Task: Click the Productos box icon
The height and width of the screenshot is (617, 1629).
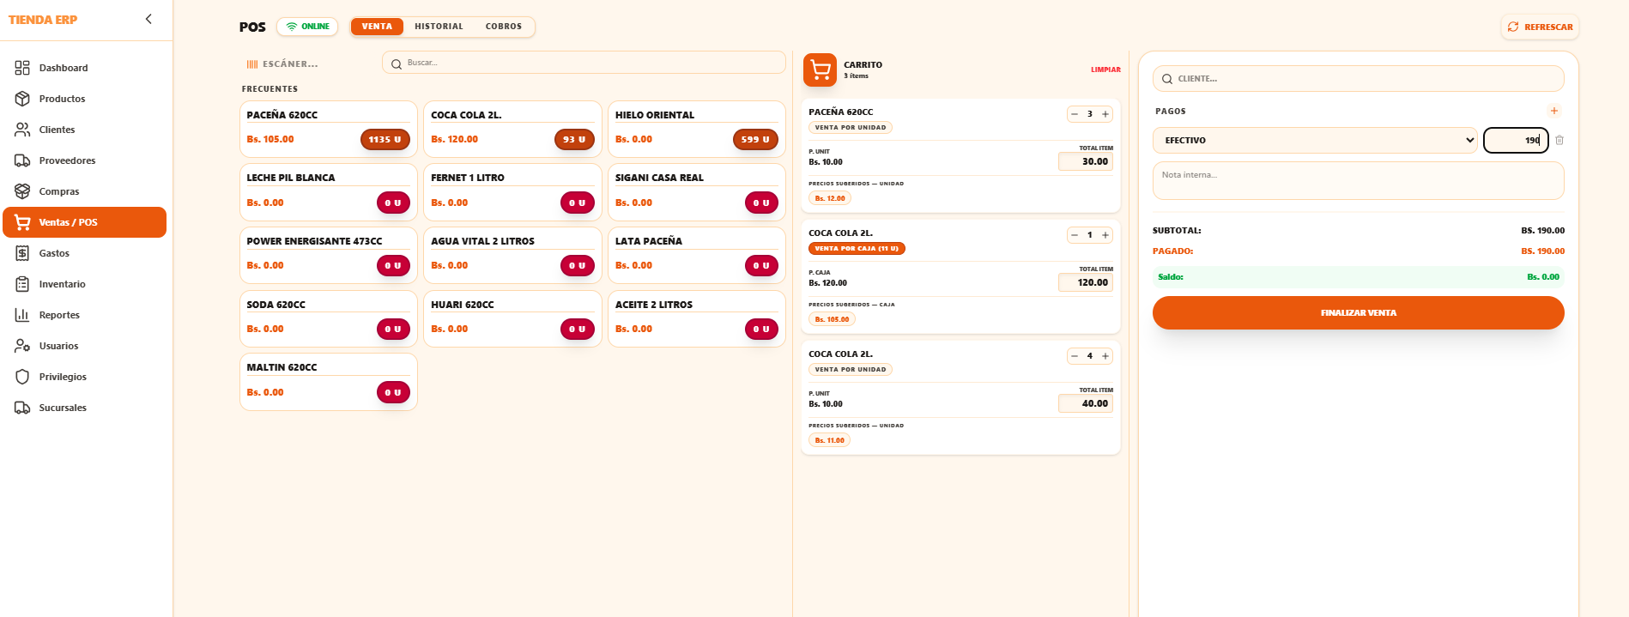Action: point(22,99)
